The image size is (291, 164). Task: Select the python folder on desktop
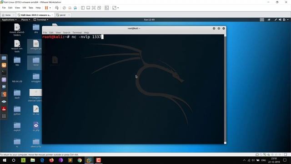coord(17,110)
